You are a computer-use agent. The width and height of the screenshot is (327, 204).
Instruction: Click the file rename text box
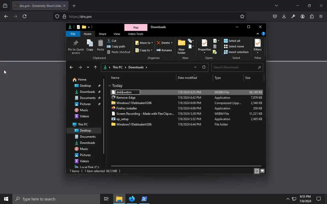128,92
